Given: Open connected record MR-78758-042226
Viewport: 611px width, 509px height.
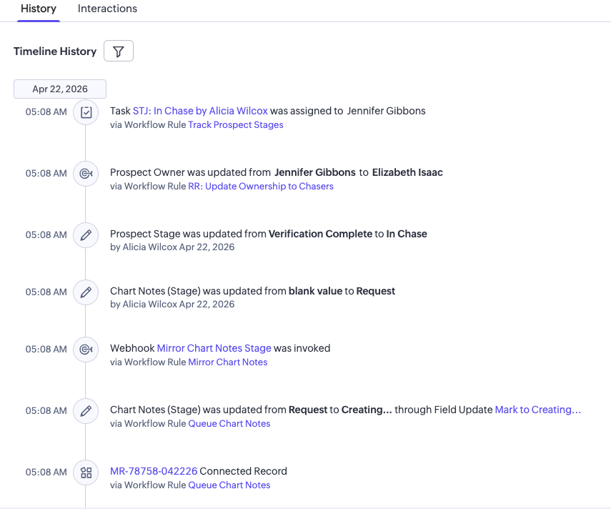Looking at the screenshot, I should coord(153,471).
